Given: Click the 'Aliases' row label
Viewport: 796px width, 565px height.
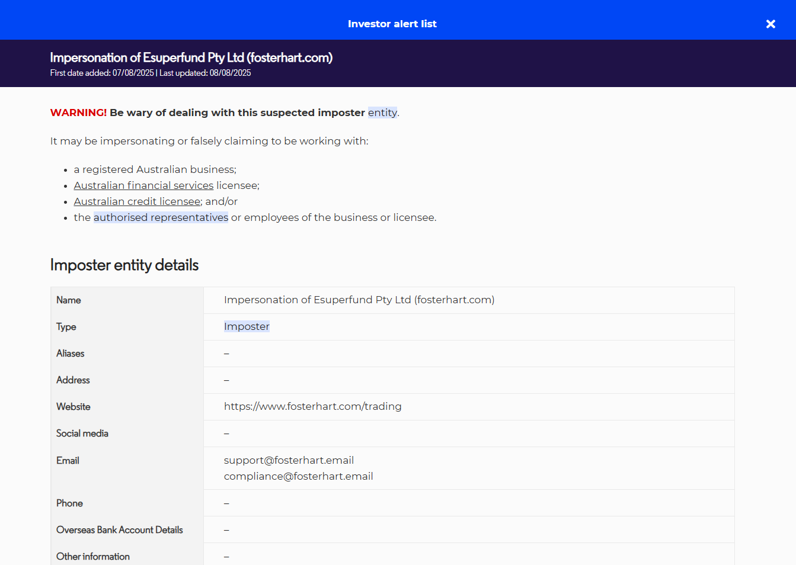Looking at the screenshot, I should click(71, 354).
